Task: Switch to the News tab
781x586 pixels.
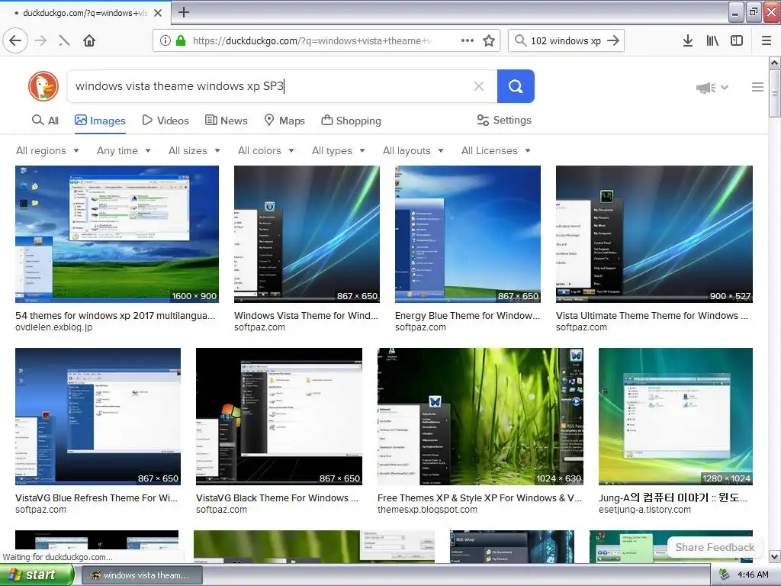Action: tap(226, 121)
